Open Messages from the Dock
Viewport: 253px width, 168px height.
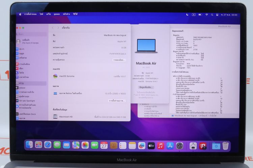pos(57,145)
